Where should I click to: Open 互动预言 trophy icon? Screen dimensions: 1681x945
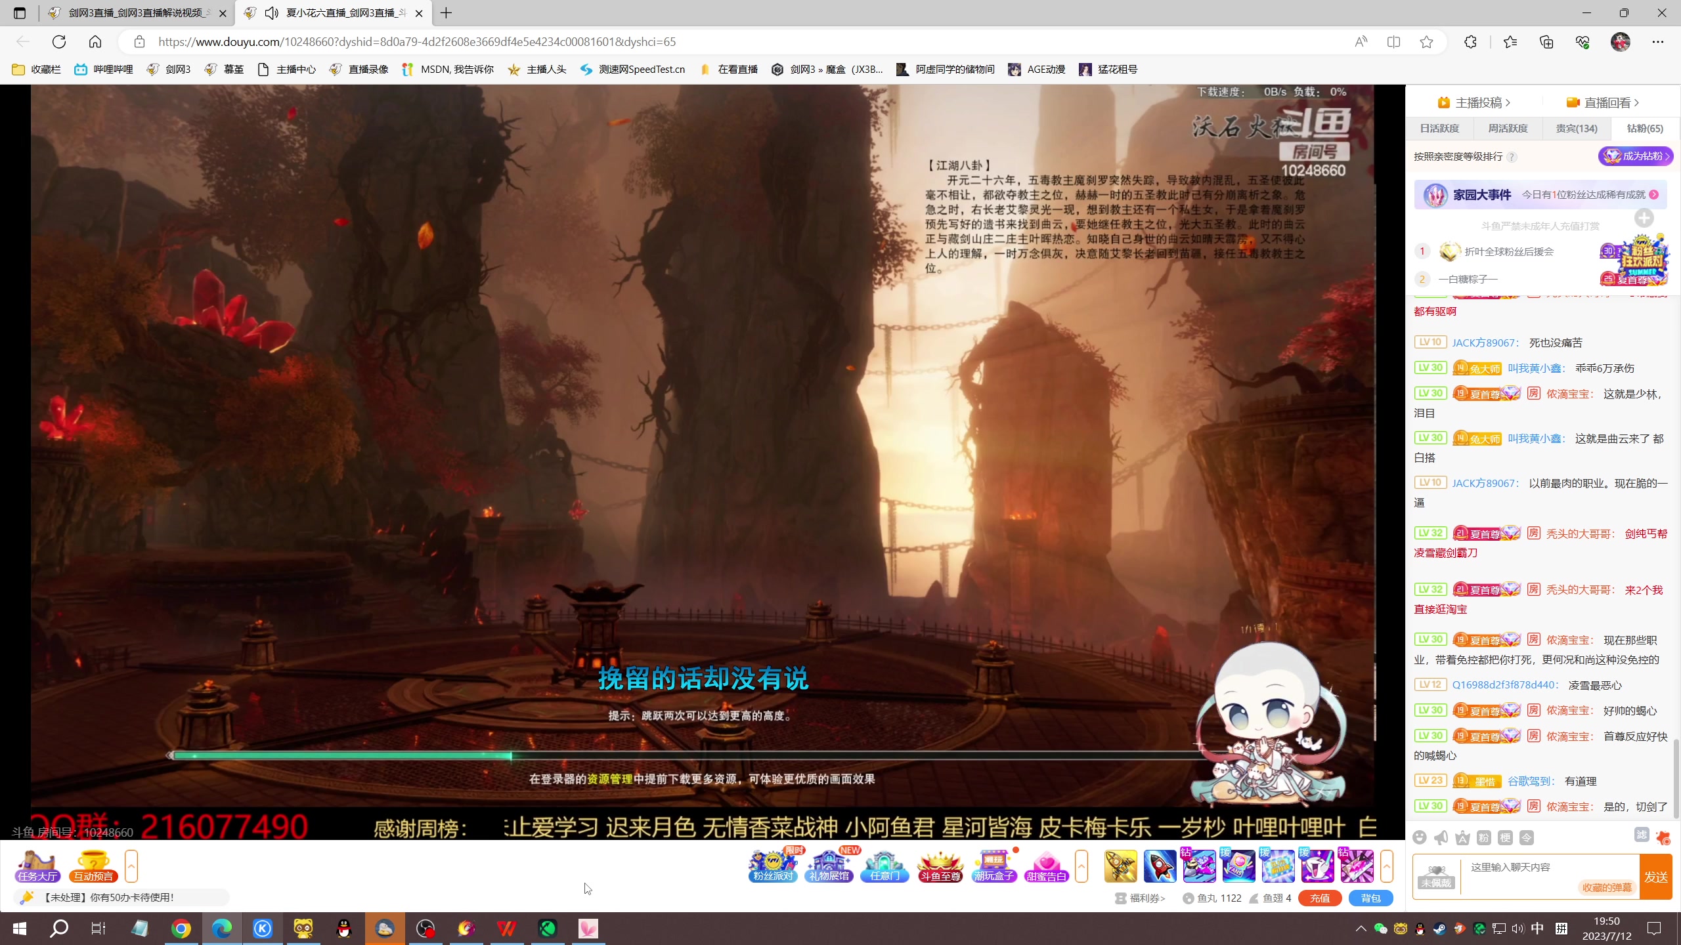(93, 866)
